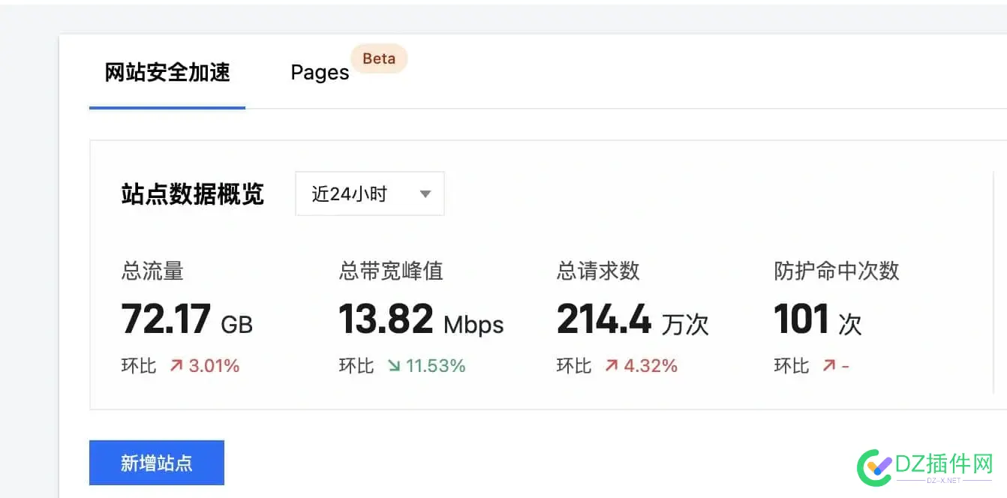Click the red up arrow beside 3.01%
Image resolution: width=1007 pixels, height=498 pixels.
coord(176,366)
